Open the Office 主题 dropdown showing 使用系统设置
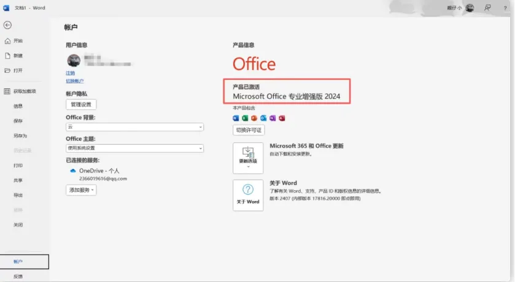The width and height of the screenshot is (515, 282). click(x=134, y=148)
